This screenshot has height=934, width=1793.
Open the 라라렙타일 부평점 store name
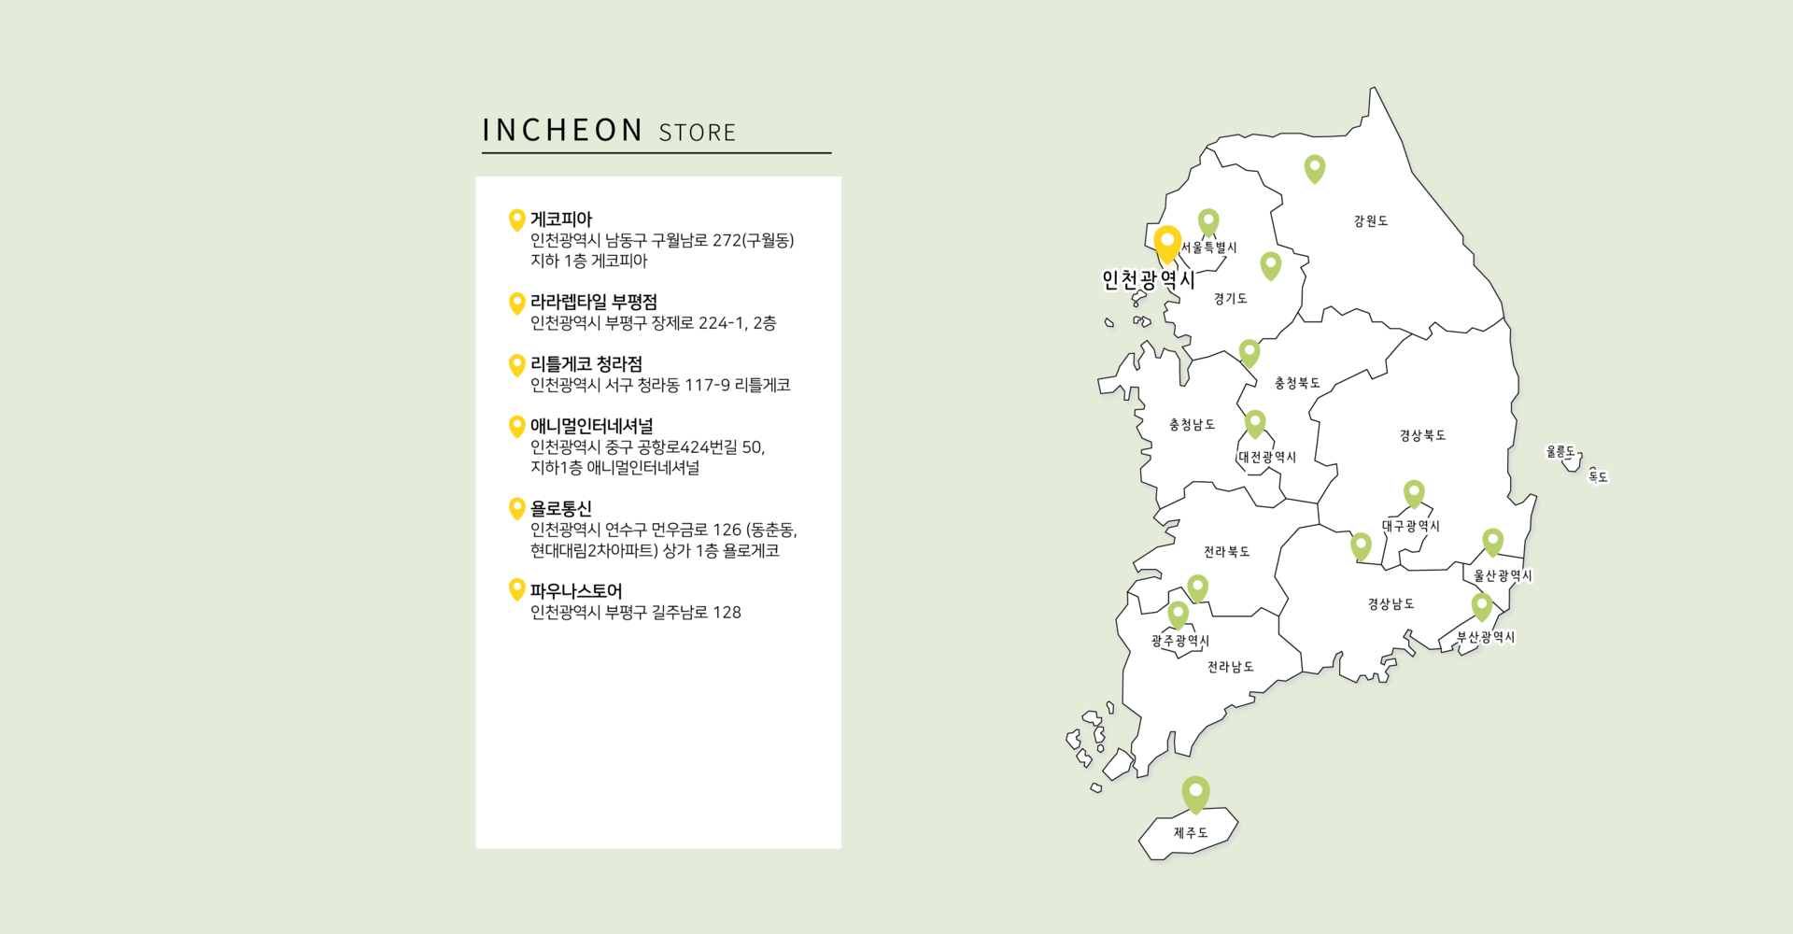594,302
